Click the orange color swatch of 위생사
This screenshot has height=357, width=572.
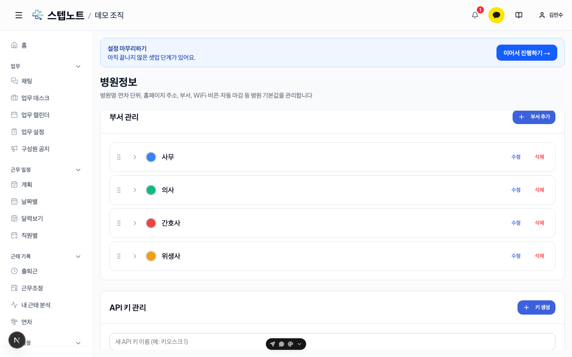pos(151,256)
